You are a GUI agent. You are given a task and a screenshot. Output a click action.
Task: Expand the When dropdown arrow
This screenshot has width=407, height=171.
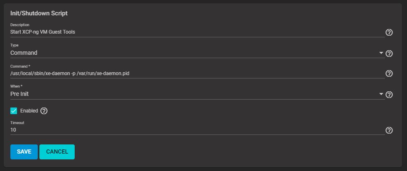381,94
